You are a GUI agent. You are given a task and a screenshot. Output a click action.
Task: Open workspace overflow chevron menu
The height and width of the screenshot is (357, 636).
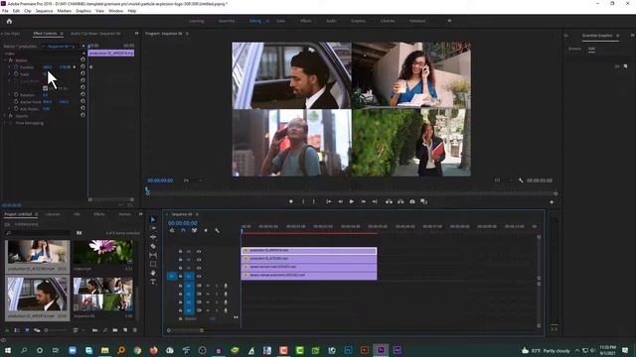click(x=449, y=21)
